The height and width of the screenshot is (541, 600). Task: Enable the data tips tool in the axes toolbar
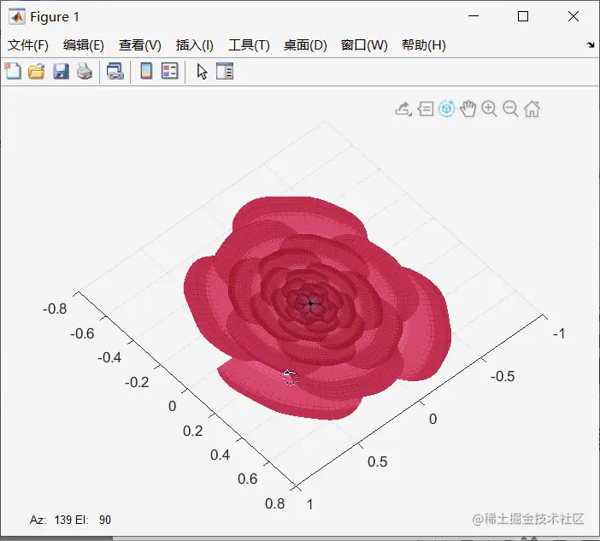426,109
